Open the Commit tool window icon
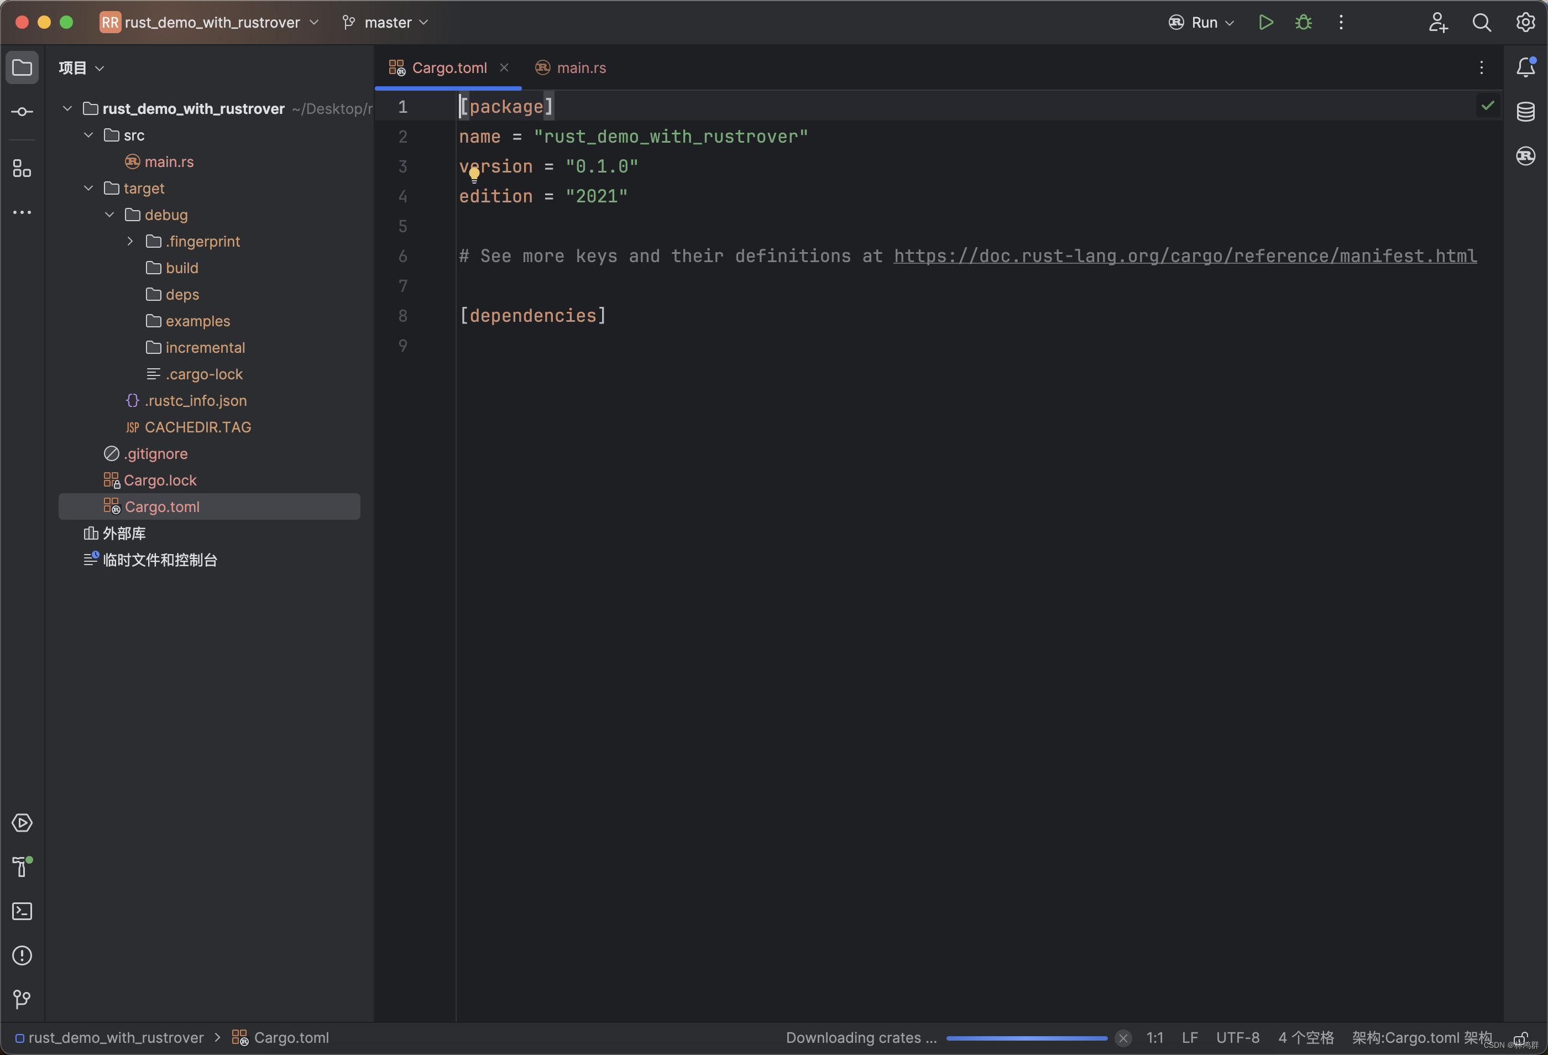 click(x=22, y=112)
